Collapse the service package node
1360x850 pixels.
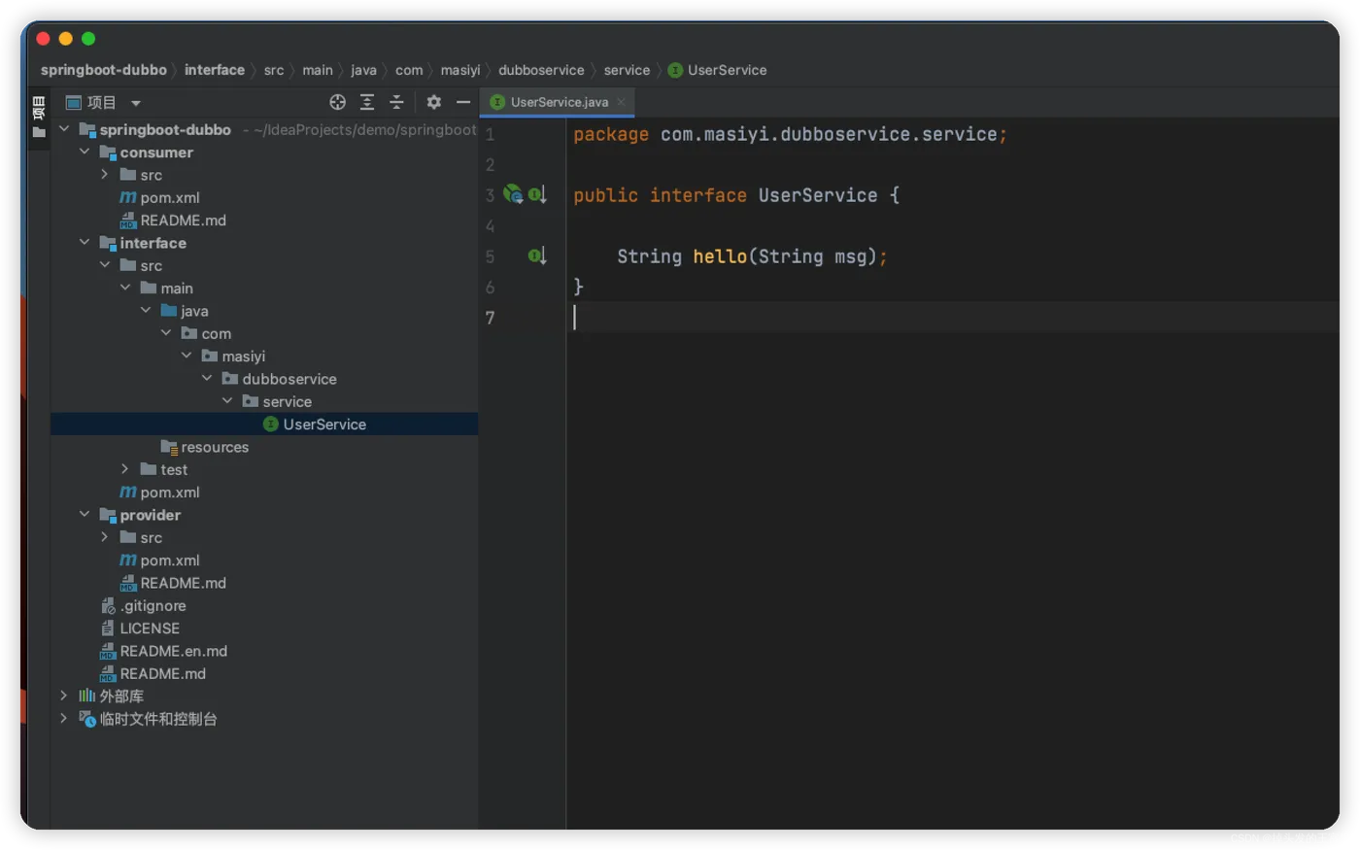pyautogui.click(x=227, y=401)
